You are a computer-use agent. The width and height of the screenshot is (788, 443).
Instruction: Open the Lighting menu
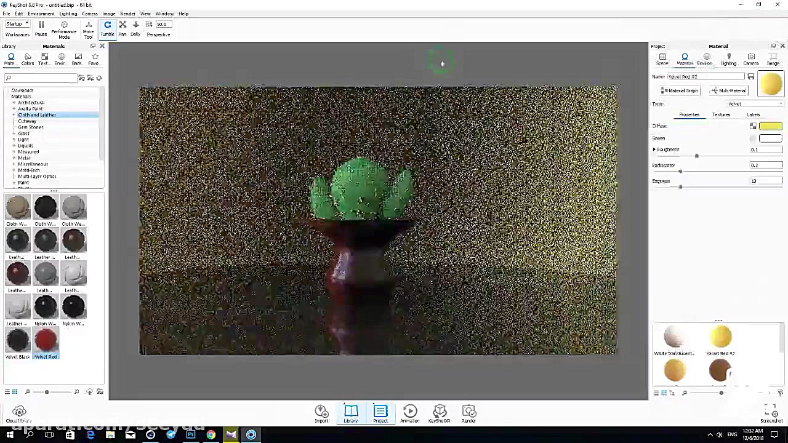(x=68, y=14)
